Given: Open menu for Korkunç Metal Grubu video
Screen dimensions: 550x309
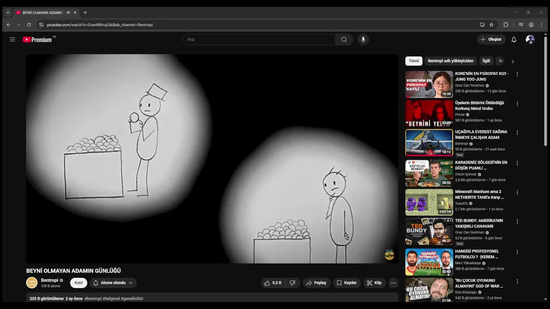Looking at the screenshot, I should coord(517,103).
